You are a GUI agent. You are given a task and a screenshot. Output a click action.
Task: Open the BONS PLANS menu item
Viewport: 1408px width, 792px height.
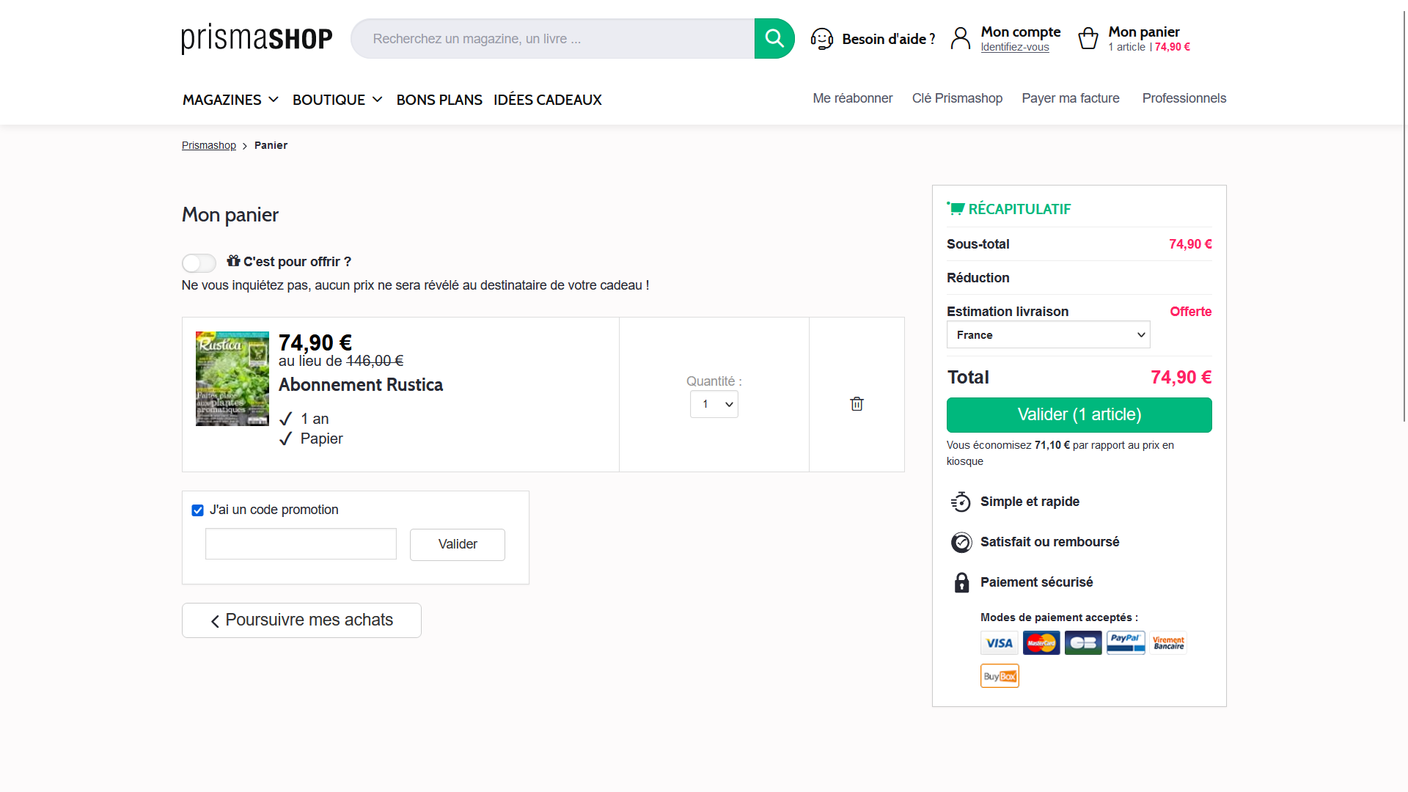[x=440, y=100]
